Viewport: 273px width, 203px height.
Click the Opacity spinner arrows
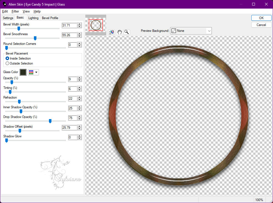[80, 79]
